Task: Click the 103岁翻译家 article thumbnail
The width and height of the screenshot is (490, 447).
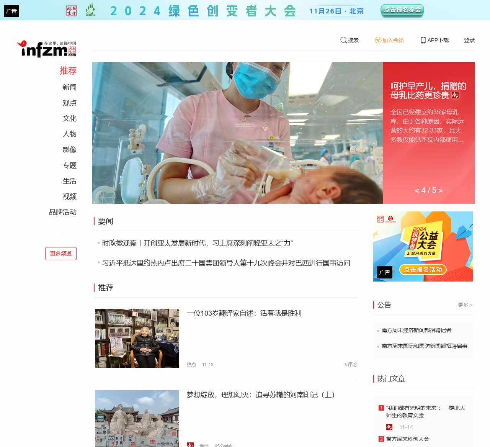Action: pos(137,338)
